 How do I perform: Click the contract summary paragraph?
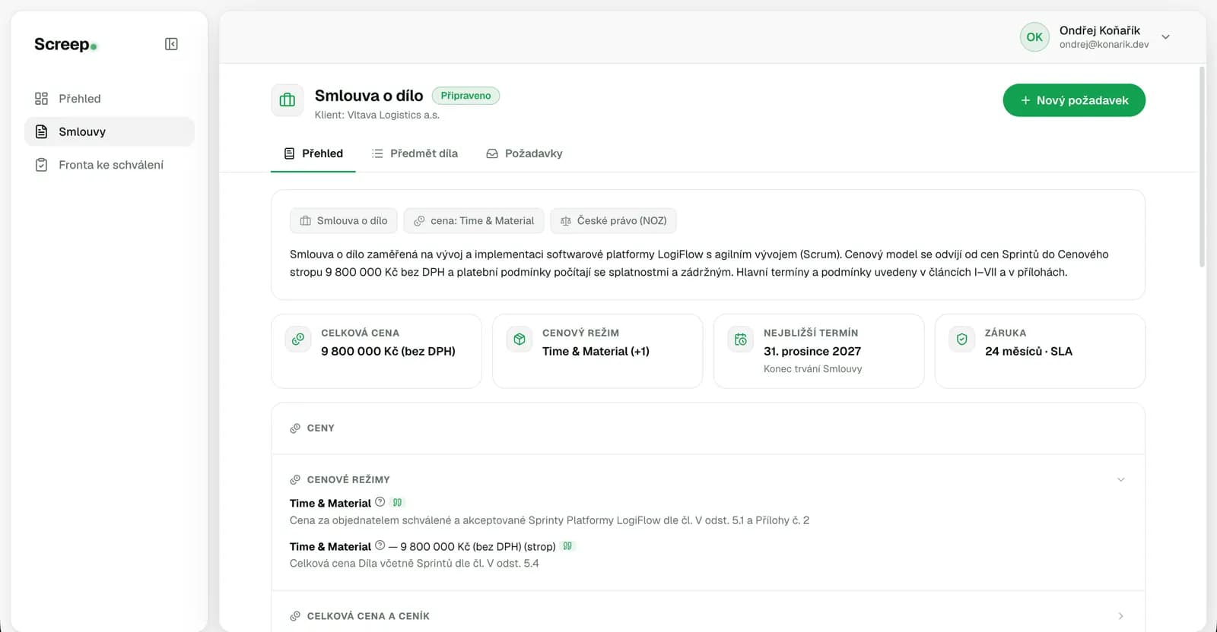[699, 264]
